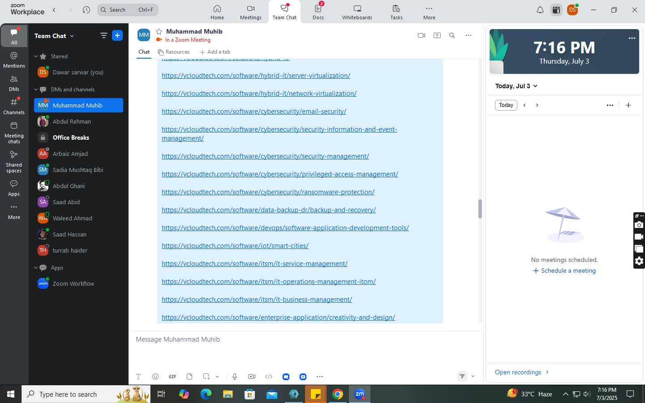Expand the Today, Jul 3 date dropdown
The image size is (645, 403).
click(516, 86)
